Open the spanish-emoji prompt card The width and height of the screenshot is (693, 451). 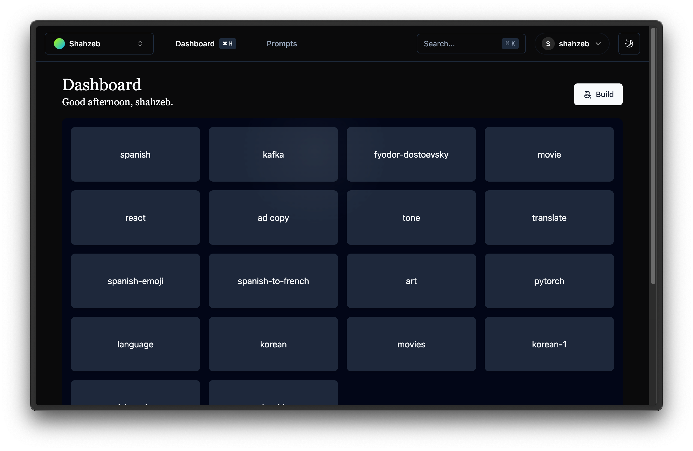[135, 281]
